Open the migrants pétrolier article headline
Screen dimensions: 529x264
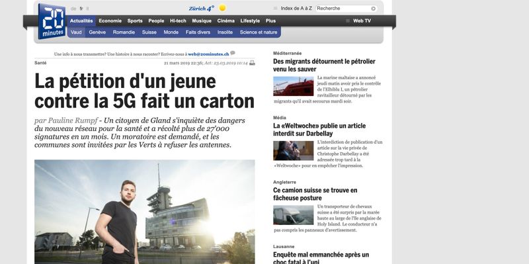[x=324, y=65]
